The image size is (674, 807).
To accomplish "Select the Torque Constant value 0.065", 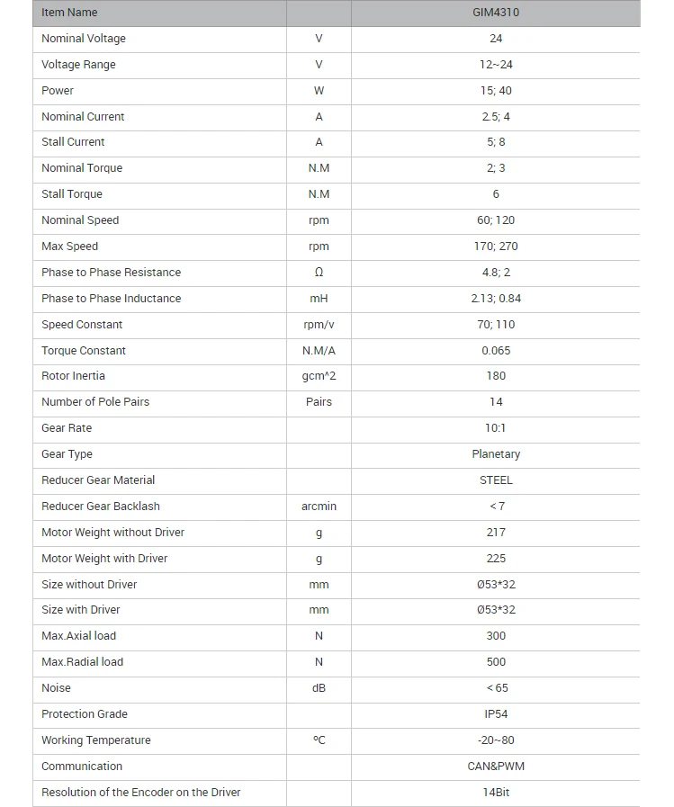I will [496, 351].
